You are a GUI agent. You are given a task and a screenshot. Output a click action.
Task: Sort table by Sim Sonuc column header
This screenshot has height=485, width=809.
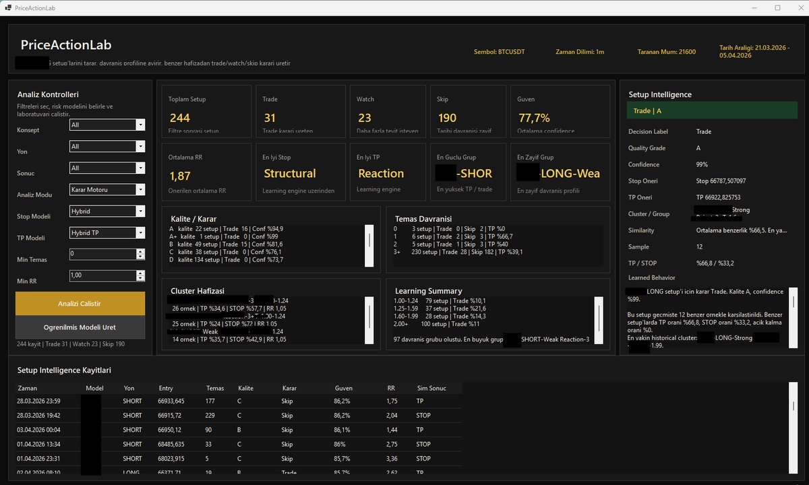point(431,388)
